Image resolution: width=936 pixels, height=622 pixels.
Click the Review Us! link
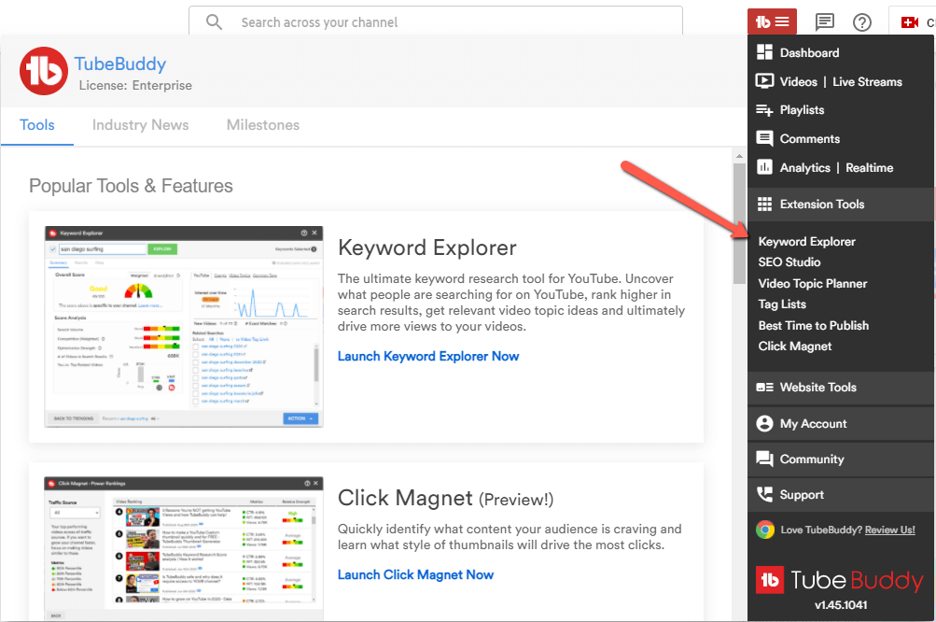click(x=889, y=530)
